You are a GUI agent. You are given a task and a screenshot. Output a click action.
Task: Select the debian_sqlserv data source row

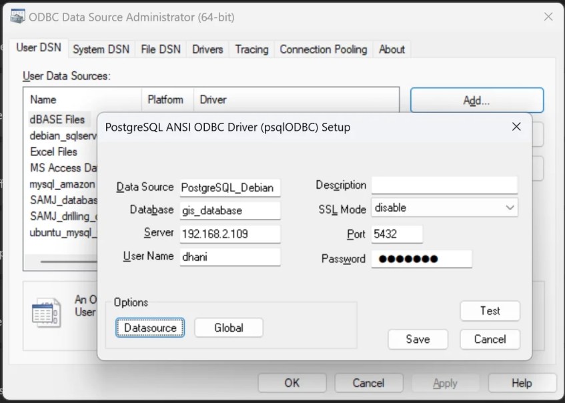click(63, 135)
